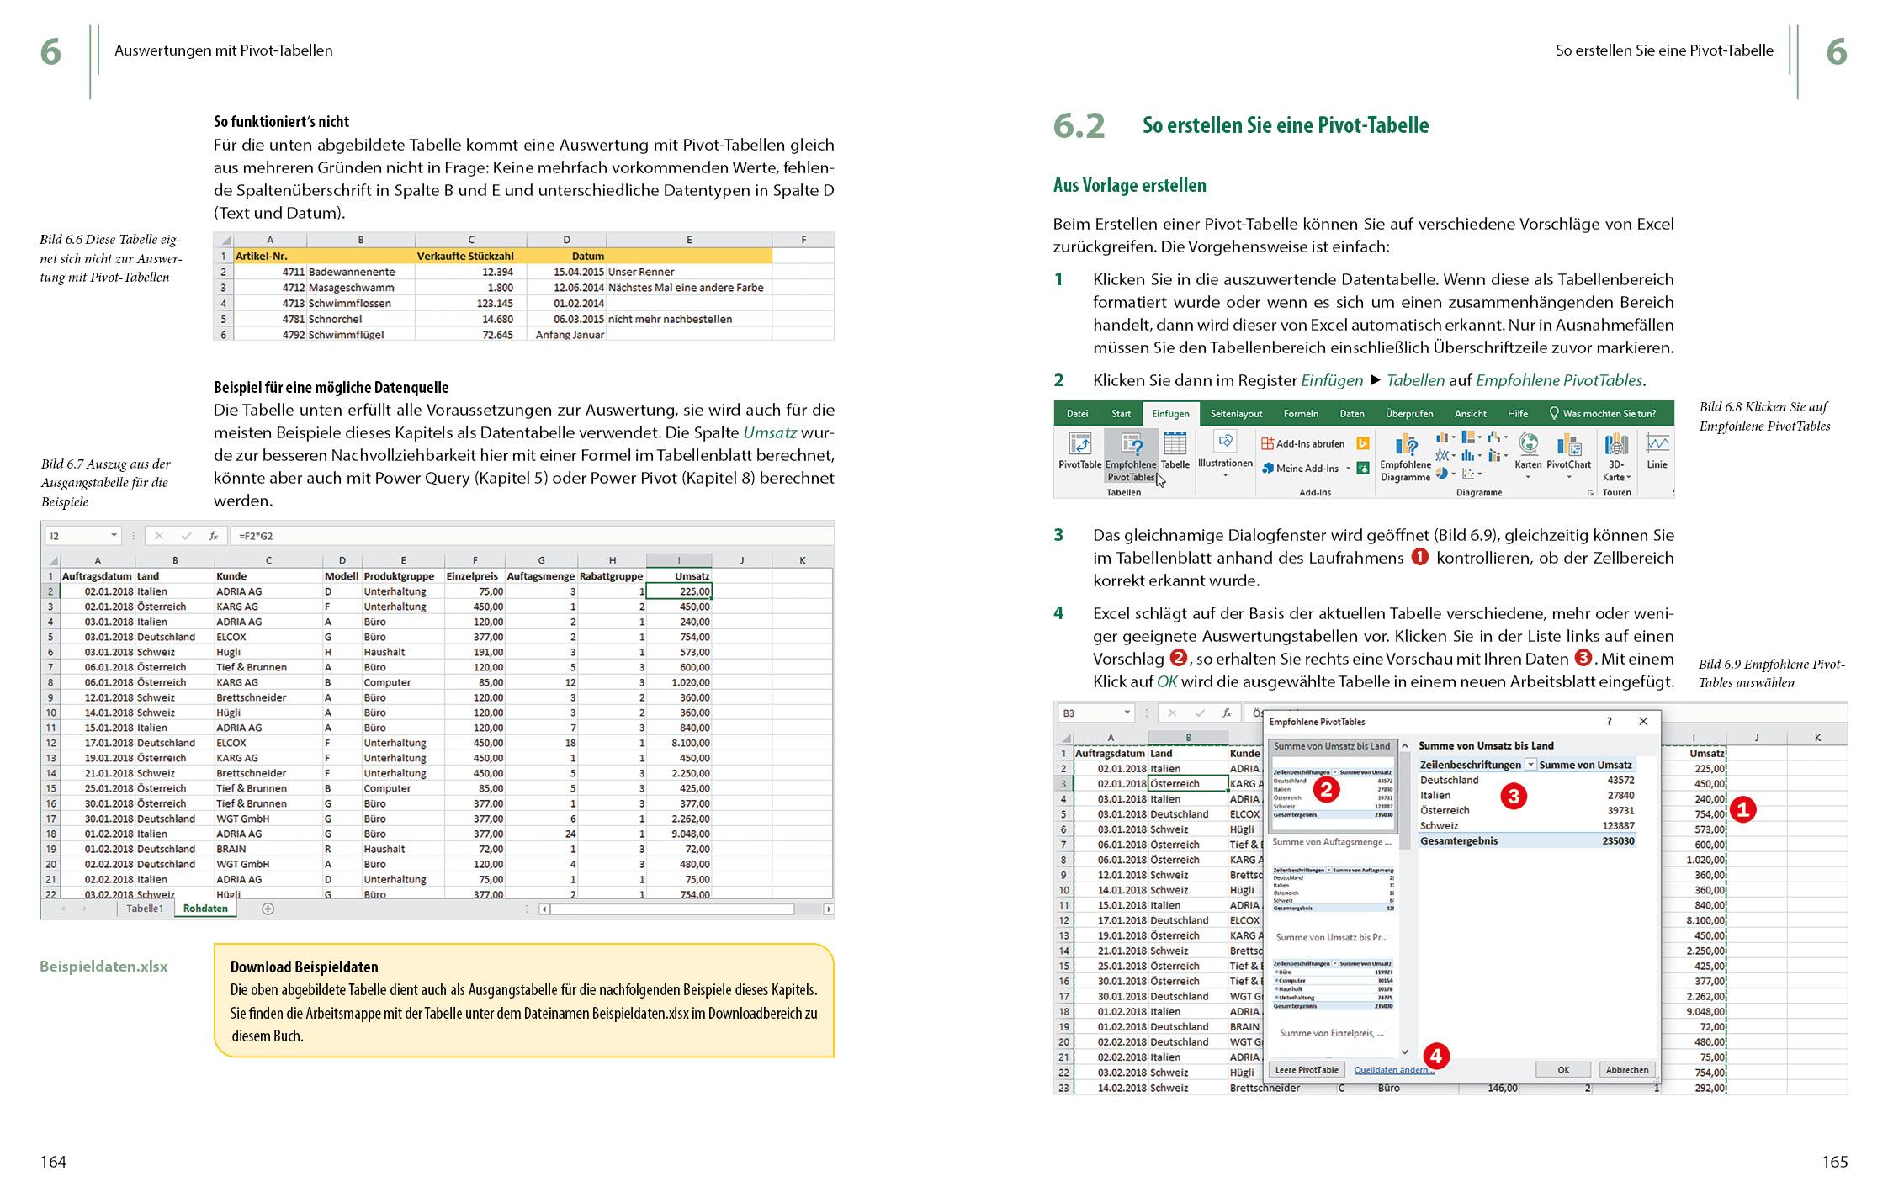Screen dimensions: 1888x1192
Task: Open the Hilfe ribbon tab
Action: click(x=1518, y=414)
